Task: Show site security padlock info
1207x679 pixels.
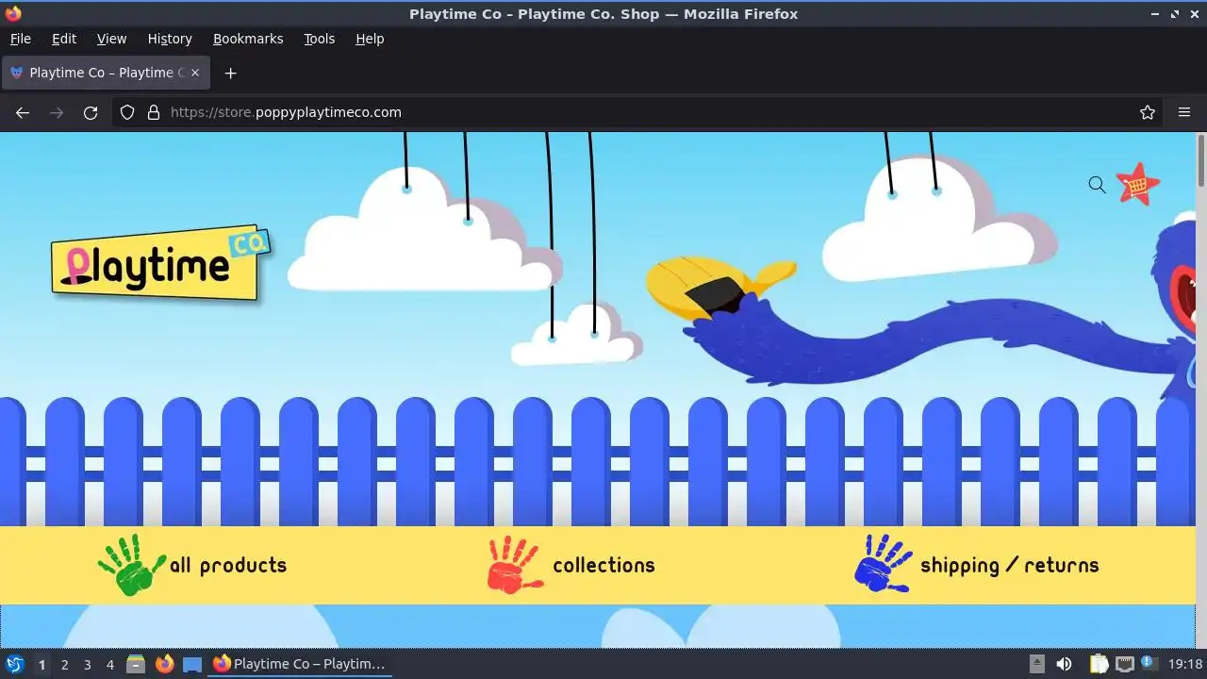Action: click(x=154, y=112)
